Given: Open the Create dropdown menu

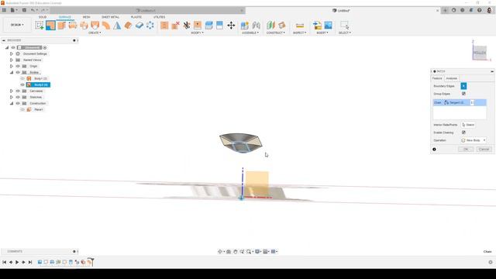Looking at the screenshot, I should [x=95, y=33].
